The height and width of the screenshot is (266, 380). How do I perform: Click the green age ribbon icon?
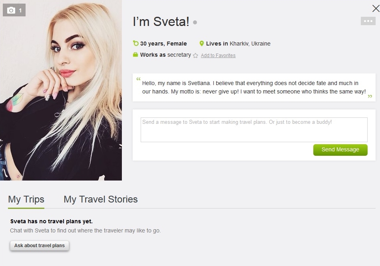coord(135,43)
